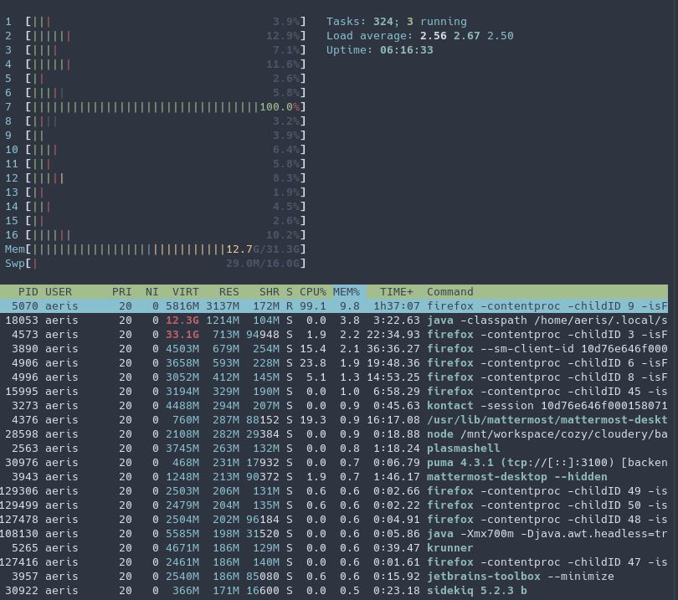Select the puma 4.3.1 process row
The height and width of the screenshot is (600, 678).
pyautogui.click(x=335, y=463)
